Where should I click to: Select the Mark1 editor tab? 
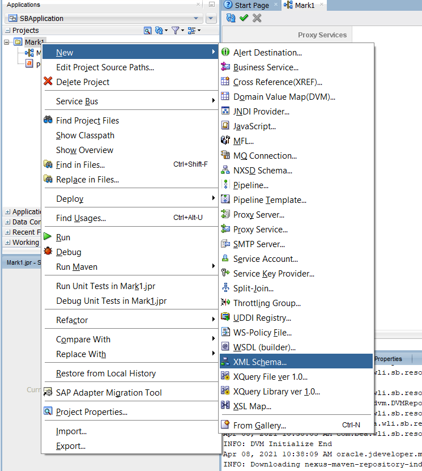click(304, 5)
